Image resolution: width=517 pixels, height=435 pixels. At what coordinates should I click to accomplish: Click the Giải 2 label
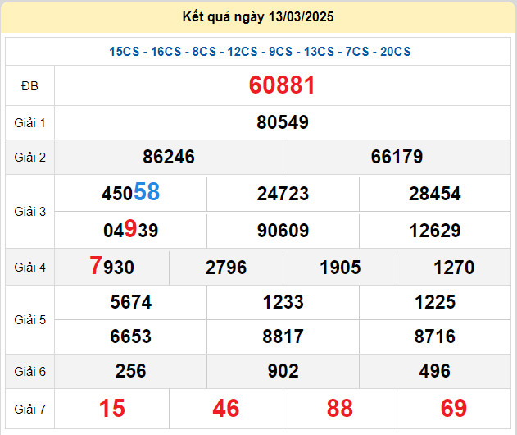pos(29,158)
